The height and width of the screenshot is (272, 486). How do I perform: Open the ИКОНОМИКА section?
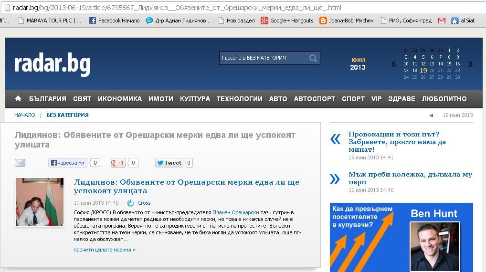click(x=120, y=99)
